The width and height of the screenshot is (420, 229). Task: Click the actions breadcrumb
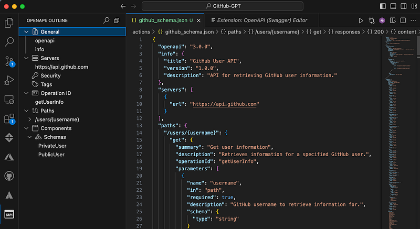[141, 32]
